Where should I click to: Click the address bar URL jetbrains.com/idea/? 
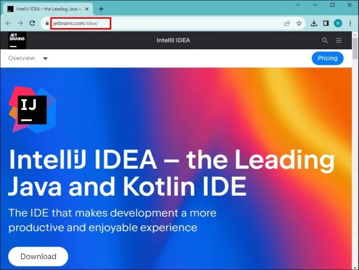coord(75,23)
